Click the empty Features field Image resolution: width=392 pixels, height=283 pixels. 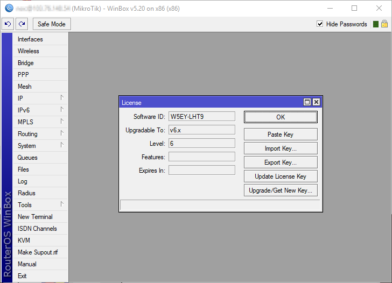coord(202,157)
